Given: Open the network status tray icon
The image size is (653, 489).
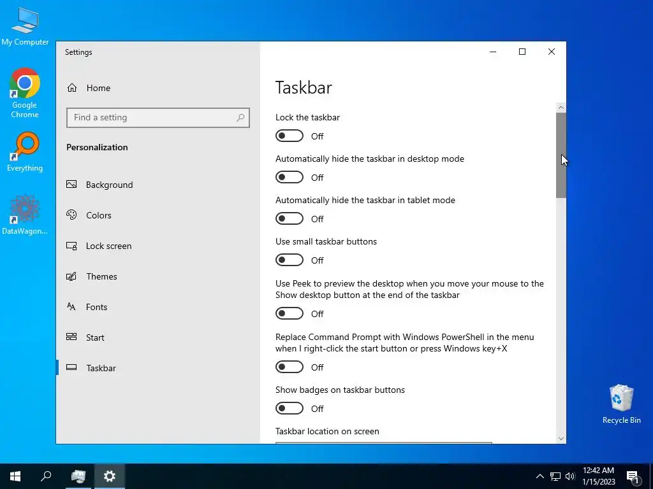Looking at the screenshot, I should pos(555,476).
